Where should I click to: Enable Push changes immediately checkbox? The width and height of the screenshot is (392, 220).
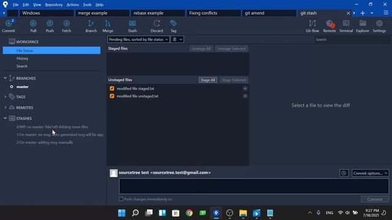[x=121, y=199]
